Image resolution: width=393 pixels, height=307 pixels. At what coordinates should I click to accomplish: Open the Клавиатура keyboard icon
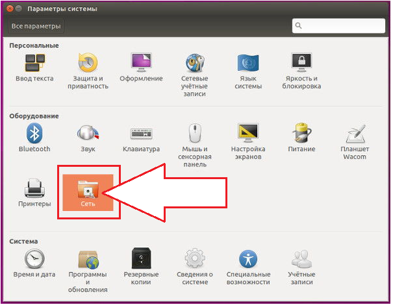point(141,134)
